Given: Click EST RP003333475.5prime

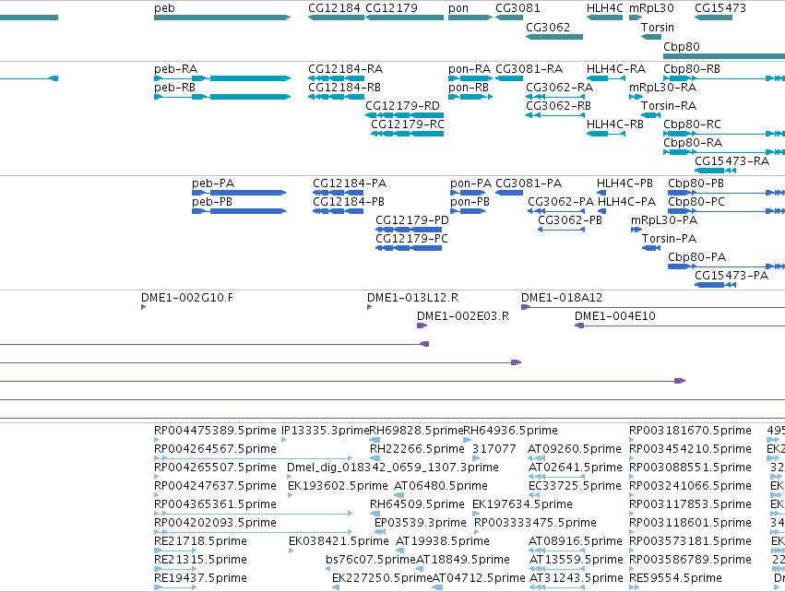Looking at the screenshot, I should tap(535, 523).
